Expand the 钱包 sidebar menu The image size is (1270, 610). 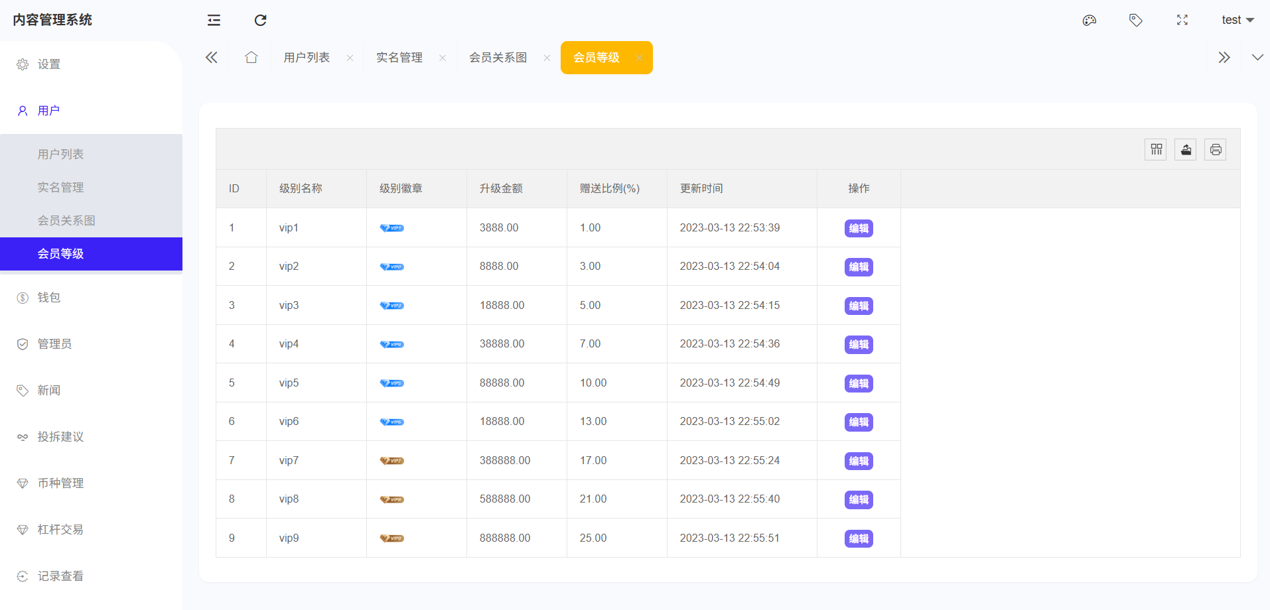[49, 298]
